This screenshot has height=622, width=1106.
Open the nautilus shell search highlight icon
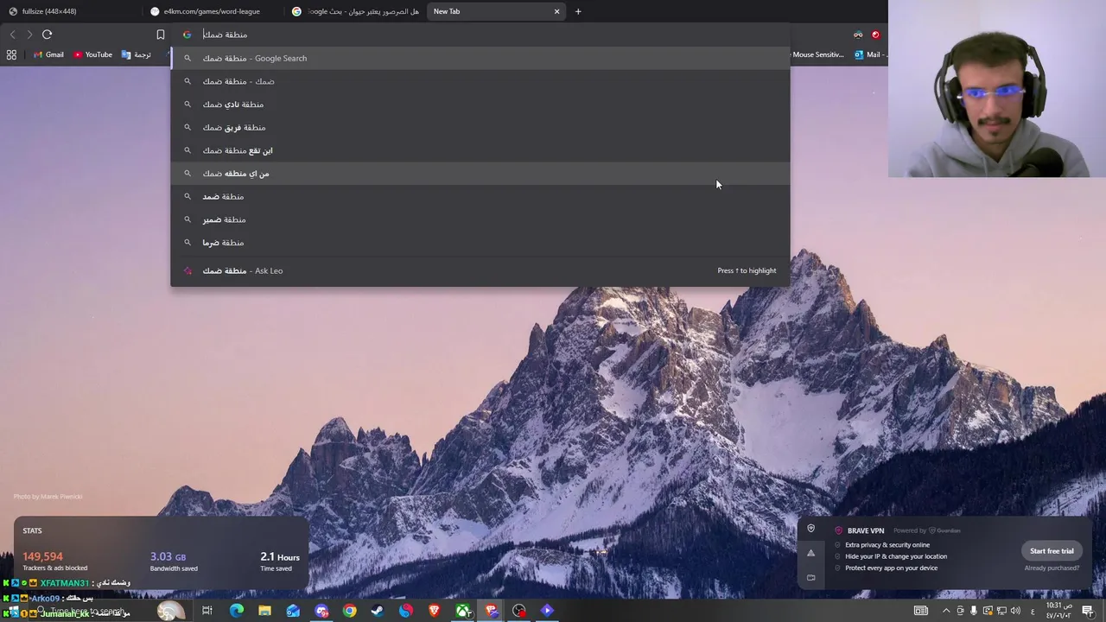tap(170, 611)
